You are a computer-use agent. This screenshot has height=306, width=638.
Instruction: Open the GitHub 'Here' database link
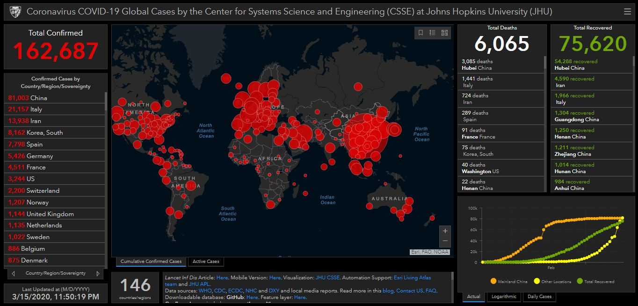point(252,297)
